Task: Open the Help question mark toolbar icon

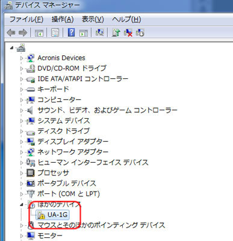Action: click(x=71, y=33)
